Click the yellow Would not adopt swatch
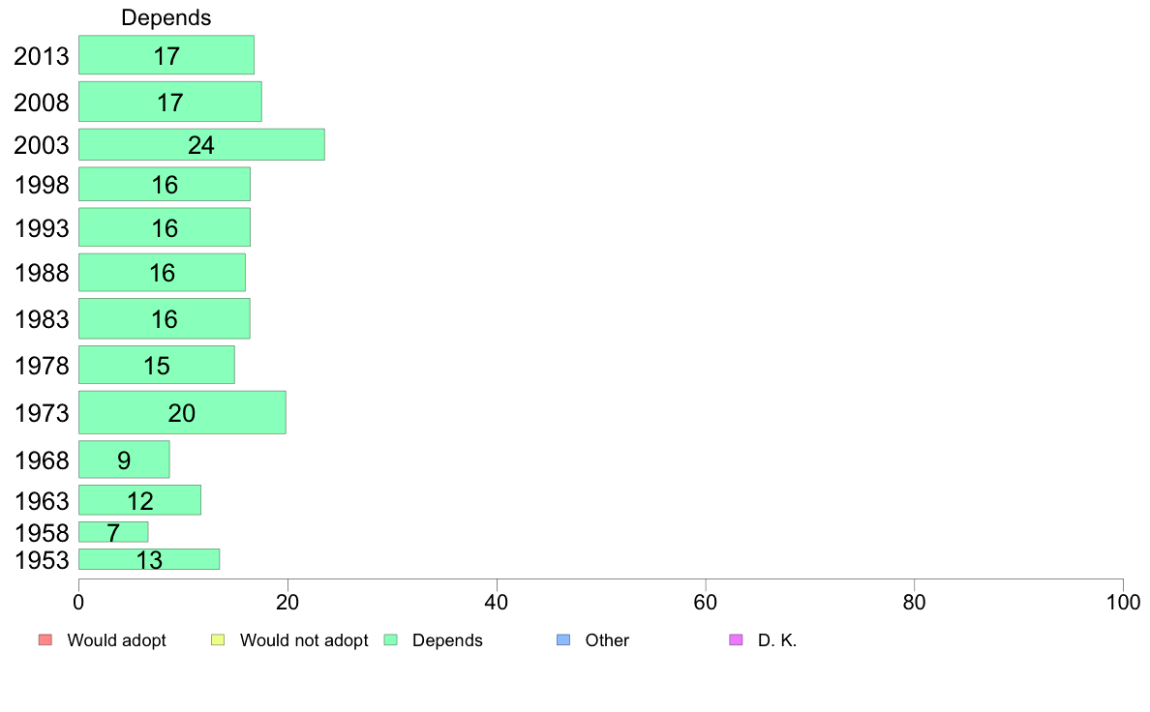The width and height of the screenshot is (1150, 712). [218, 640]
